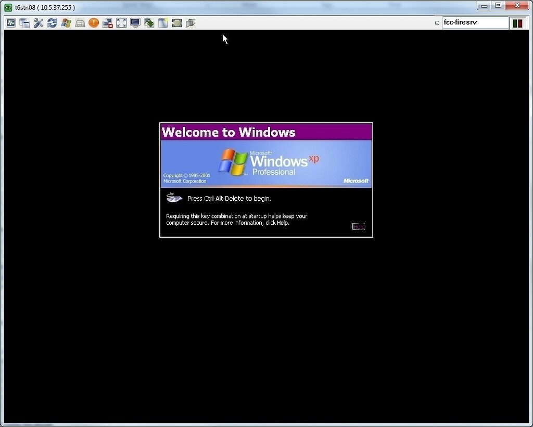Click the window smart-sizing icon

(163, 23)
